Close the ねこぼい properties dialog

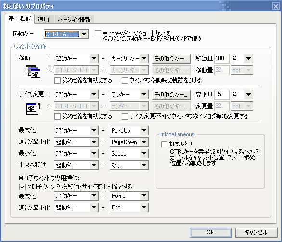pyautogui.click(x=276, y=6)
